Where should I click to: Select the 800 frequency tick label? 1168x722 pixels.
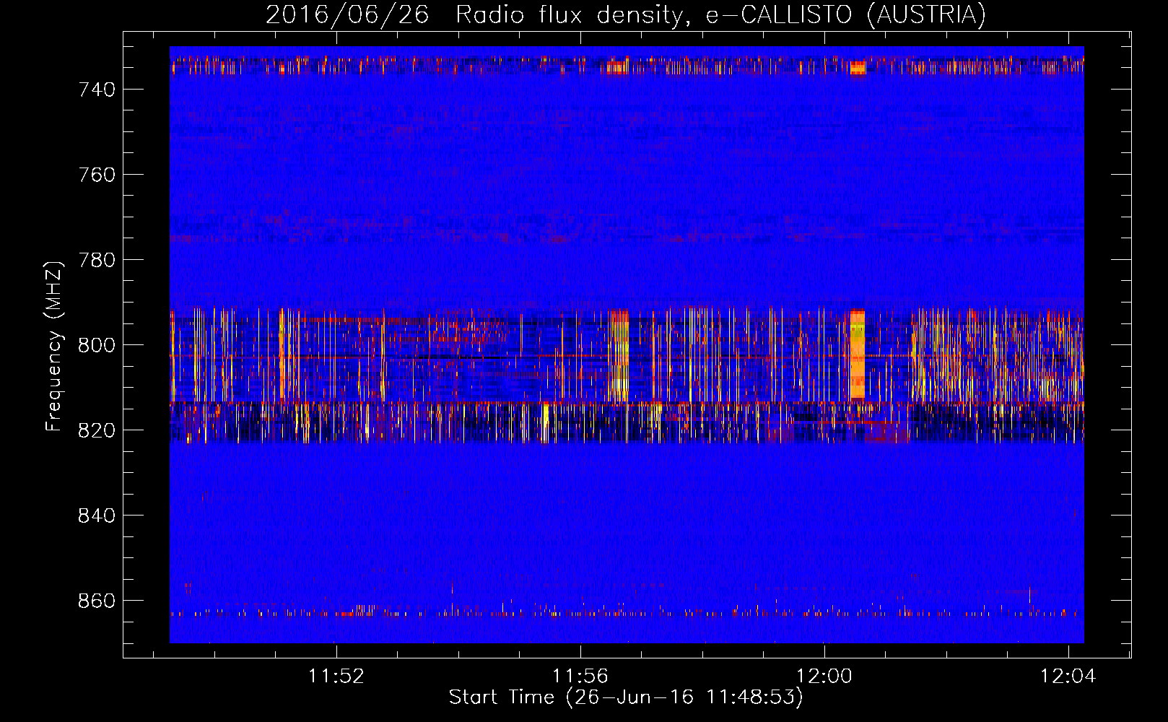(97, 345)
